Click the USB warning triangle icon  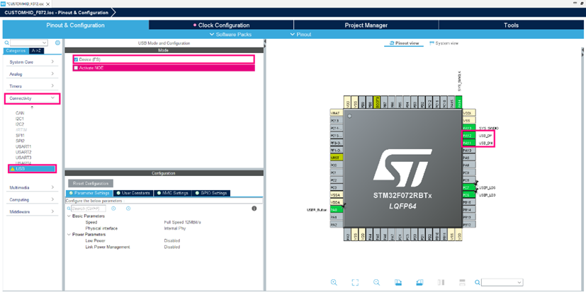(x=12, y=169)
